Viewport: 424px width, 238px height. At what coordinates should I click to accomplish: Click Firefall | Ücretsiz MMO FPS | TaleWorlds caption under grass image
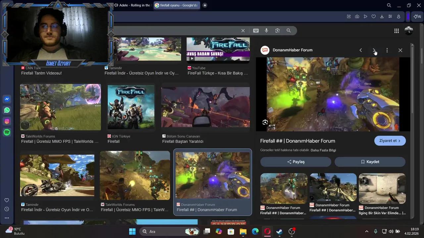[x=60, y=141]
